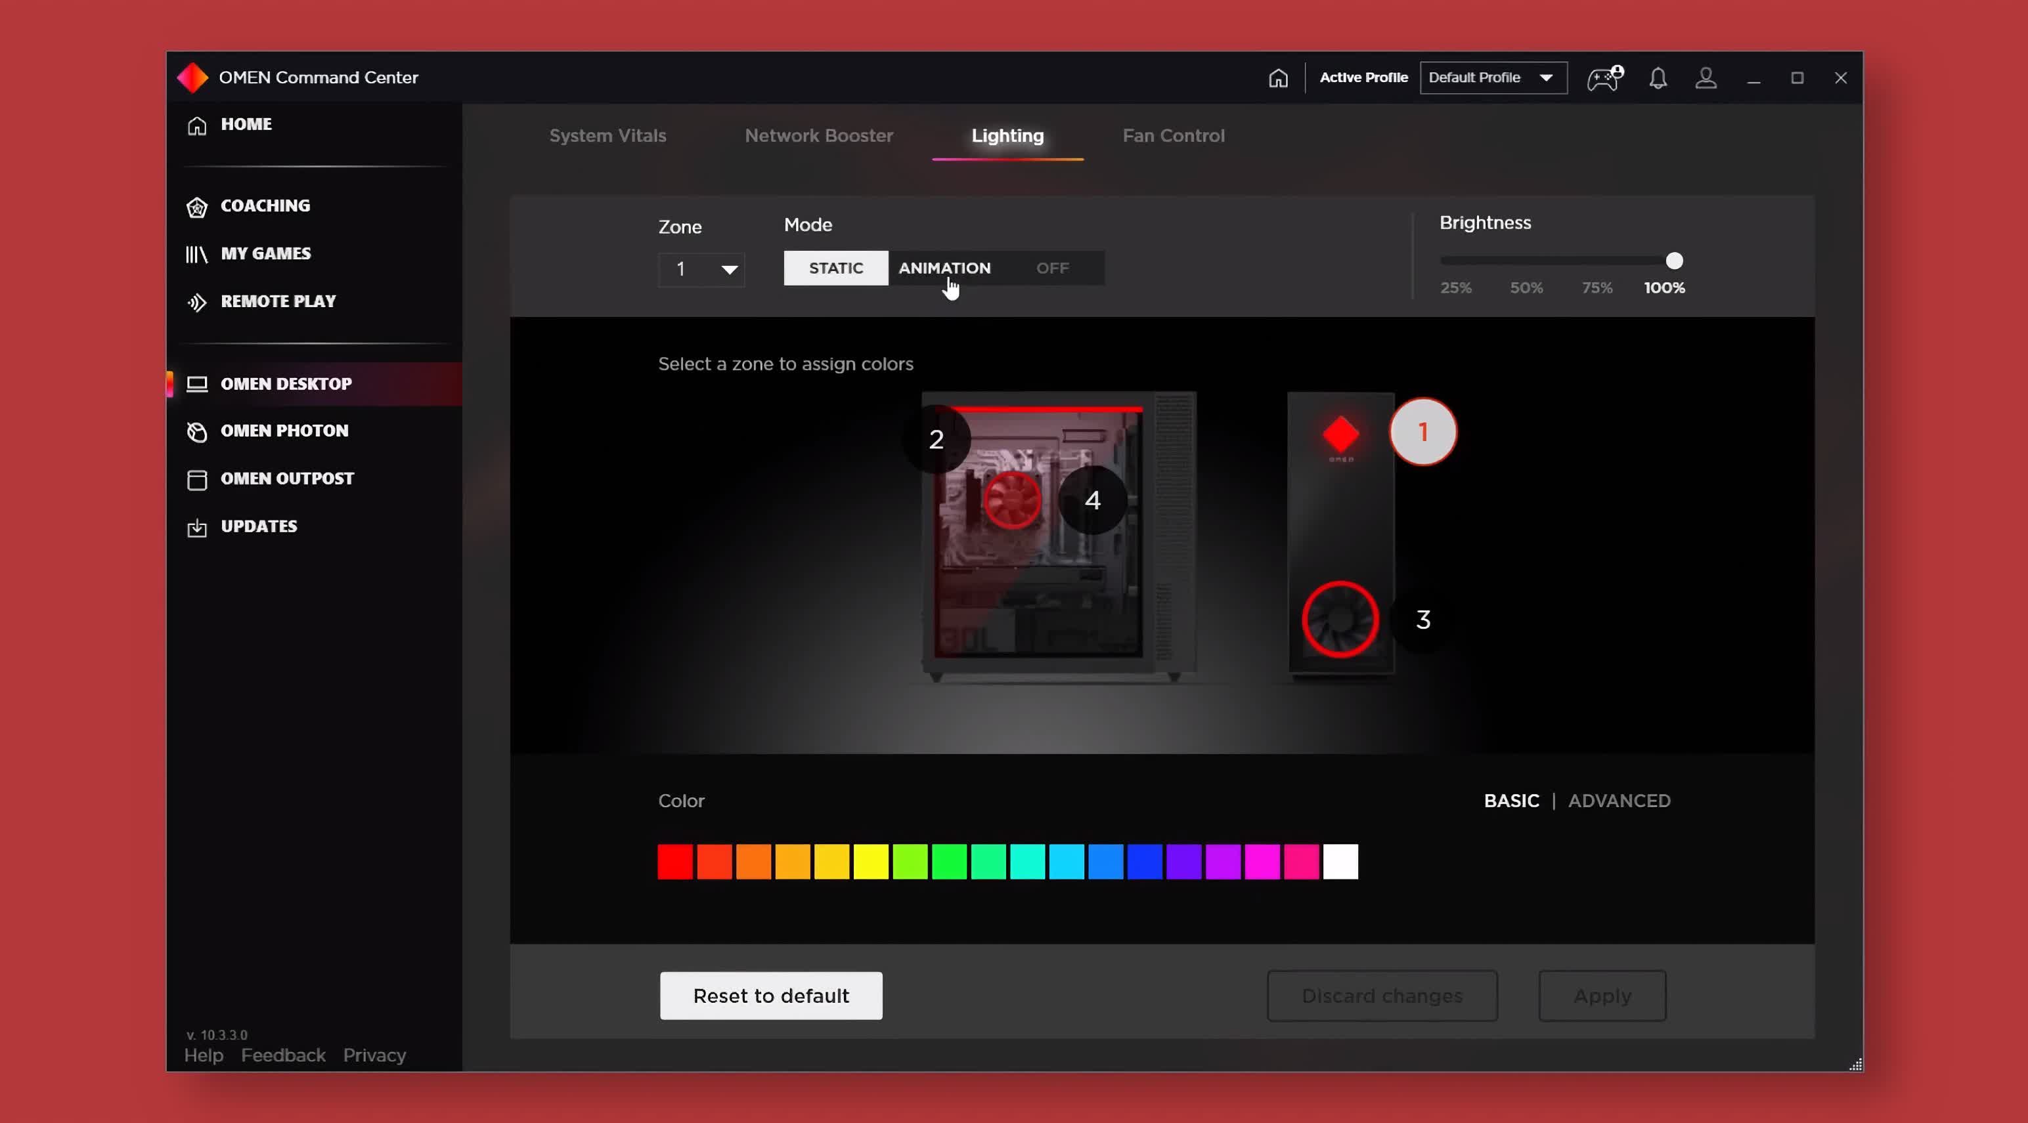2028x1123 pixels.
Task: Pick the magenta color swatch
Action: (1262, 861)
